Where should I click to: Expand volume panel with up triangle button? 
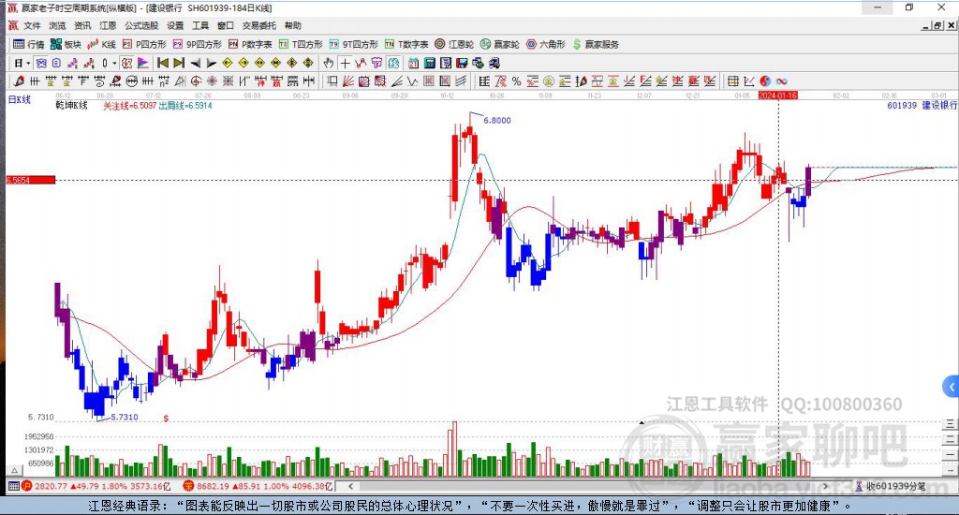point(15,470)
